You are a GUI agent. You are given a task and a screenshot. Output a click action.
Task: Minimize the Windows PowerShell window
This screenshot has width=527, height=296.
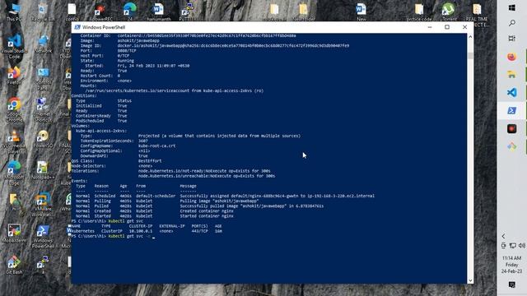coord(430,27)
